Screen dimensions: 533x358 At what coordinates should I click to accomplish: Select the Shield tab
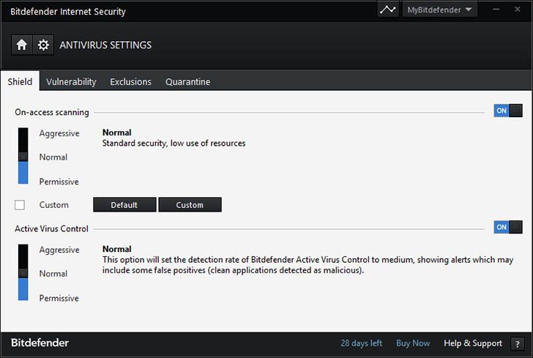tap(20, 82)
